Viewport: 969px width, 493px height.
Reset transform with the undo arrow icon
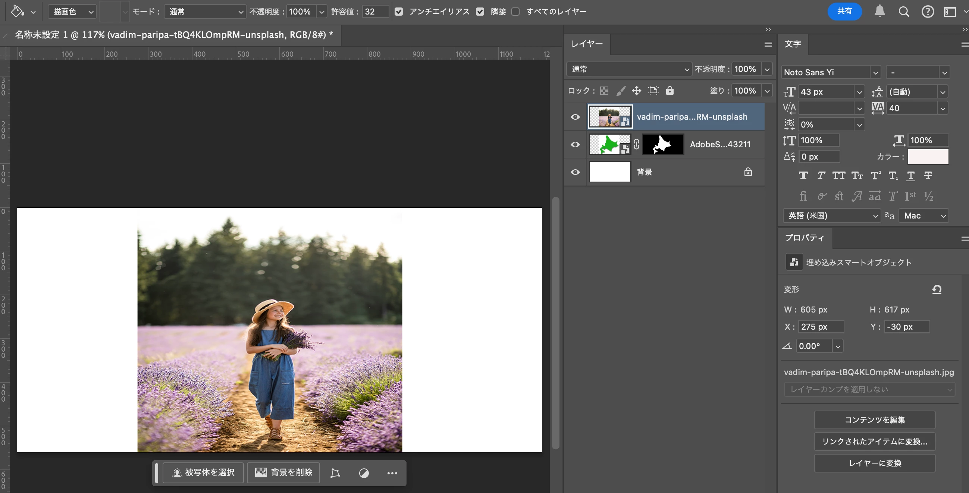[x=937, y=289]
